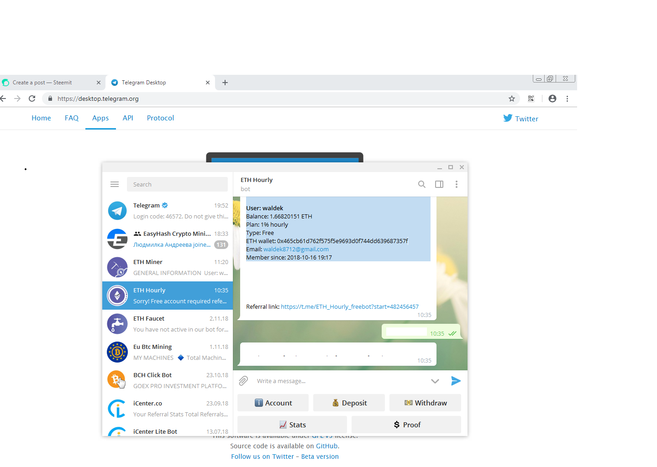657x467 pixels.
Task: Open the API menu item
Action: click(128, 118)
